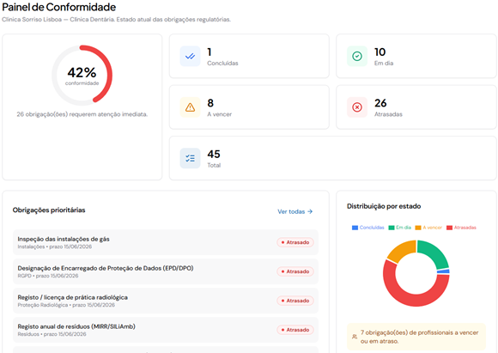Viewport: 498px width, 353px height.
Task: Open the Concluídas card showing 1
Action: pyautogui.click(x=249, y=56)
